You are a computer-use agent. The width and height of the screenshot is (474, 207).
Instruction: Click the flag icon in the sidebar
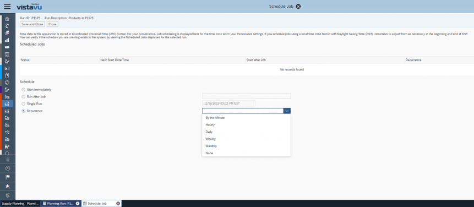pos(8,177)
